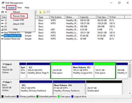The image size is (132, 103).
Task: Choose Create VHD menu entry
Action: tap(18, 20)
